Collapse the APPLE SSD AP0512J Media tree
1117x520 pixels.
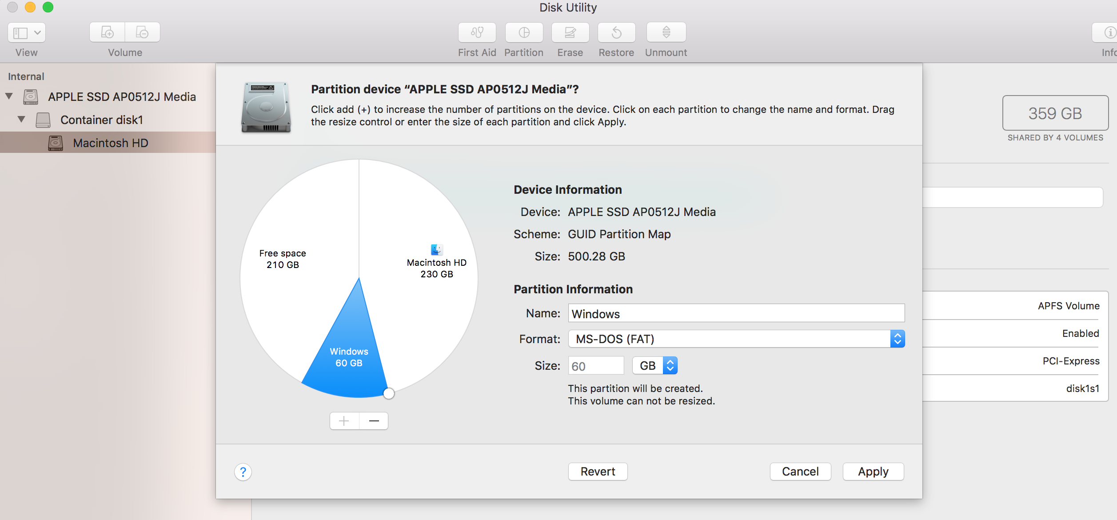[9, 96]
